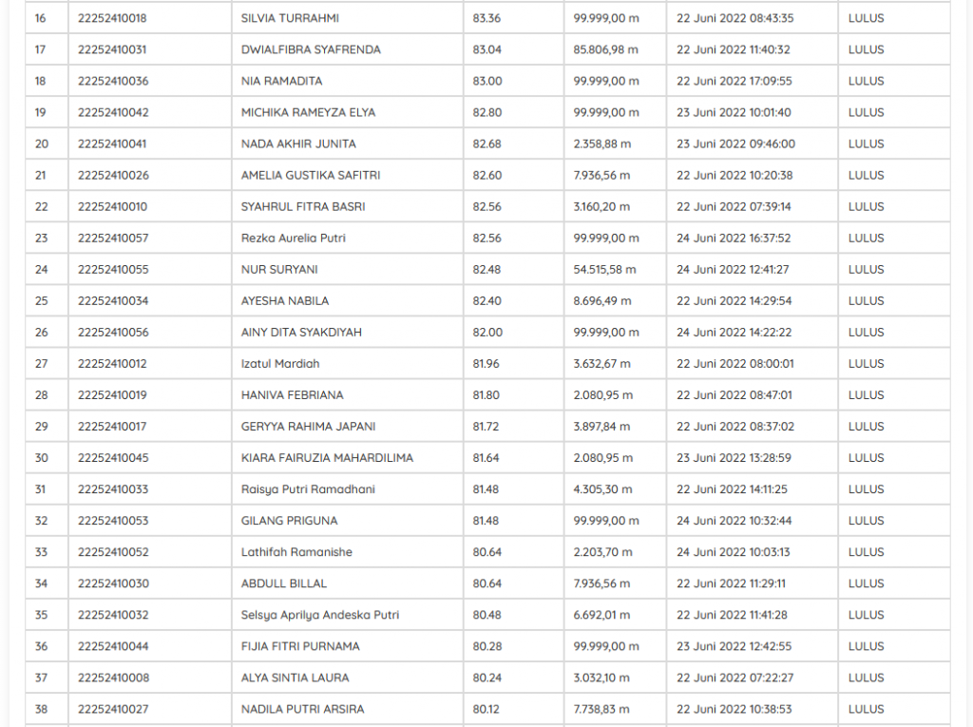
Task: Select timestamp 23 Juni 2022 13:28:59
Action: pos(734,457)
